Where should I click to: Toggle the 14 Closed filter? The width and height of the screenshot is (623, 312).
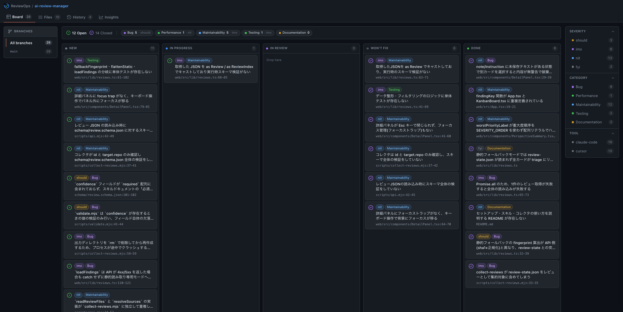point(101,33)
